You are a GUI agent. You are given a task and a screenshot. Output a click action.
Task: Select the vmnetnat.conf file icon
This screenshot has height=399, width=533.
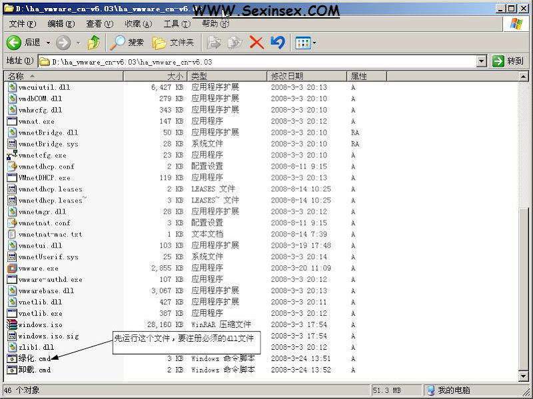(x=12, y=223)
